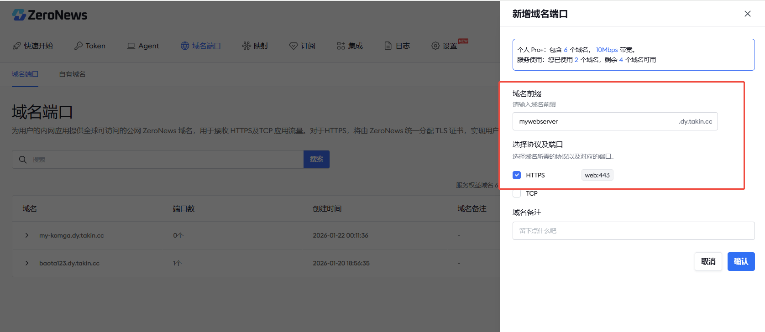Open the Agent laptop icon

point(131,46)
